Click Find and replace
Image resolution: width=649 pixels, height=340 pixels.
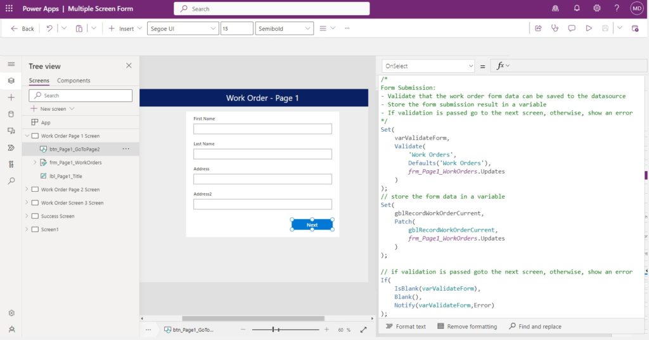pyautogui.click(x=535, y=326)
